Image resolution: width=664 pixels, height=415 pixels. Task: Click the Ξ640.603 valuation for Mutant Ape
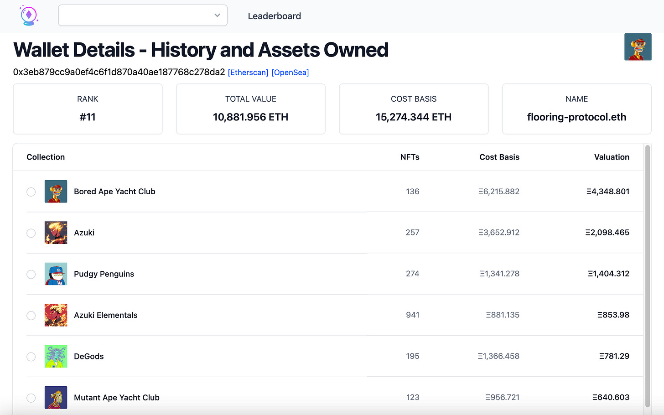611,397
